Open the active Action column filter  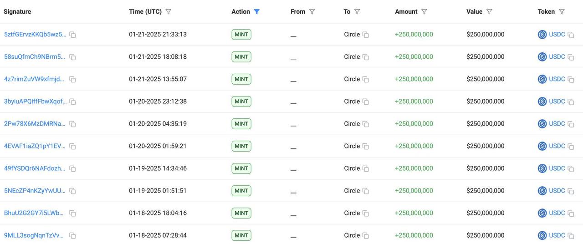257,12
